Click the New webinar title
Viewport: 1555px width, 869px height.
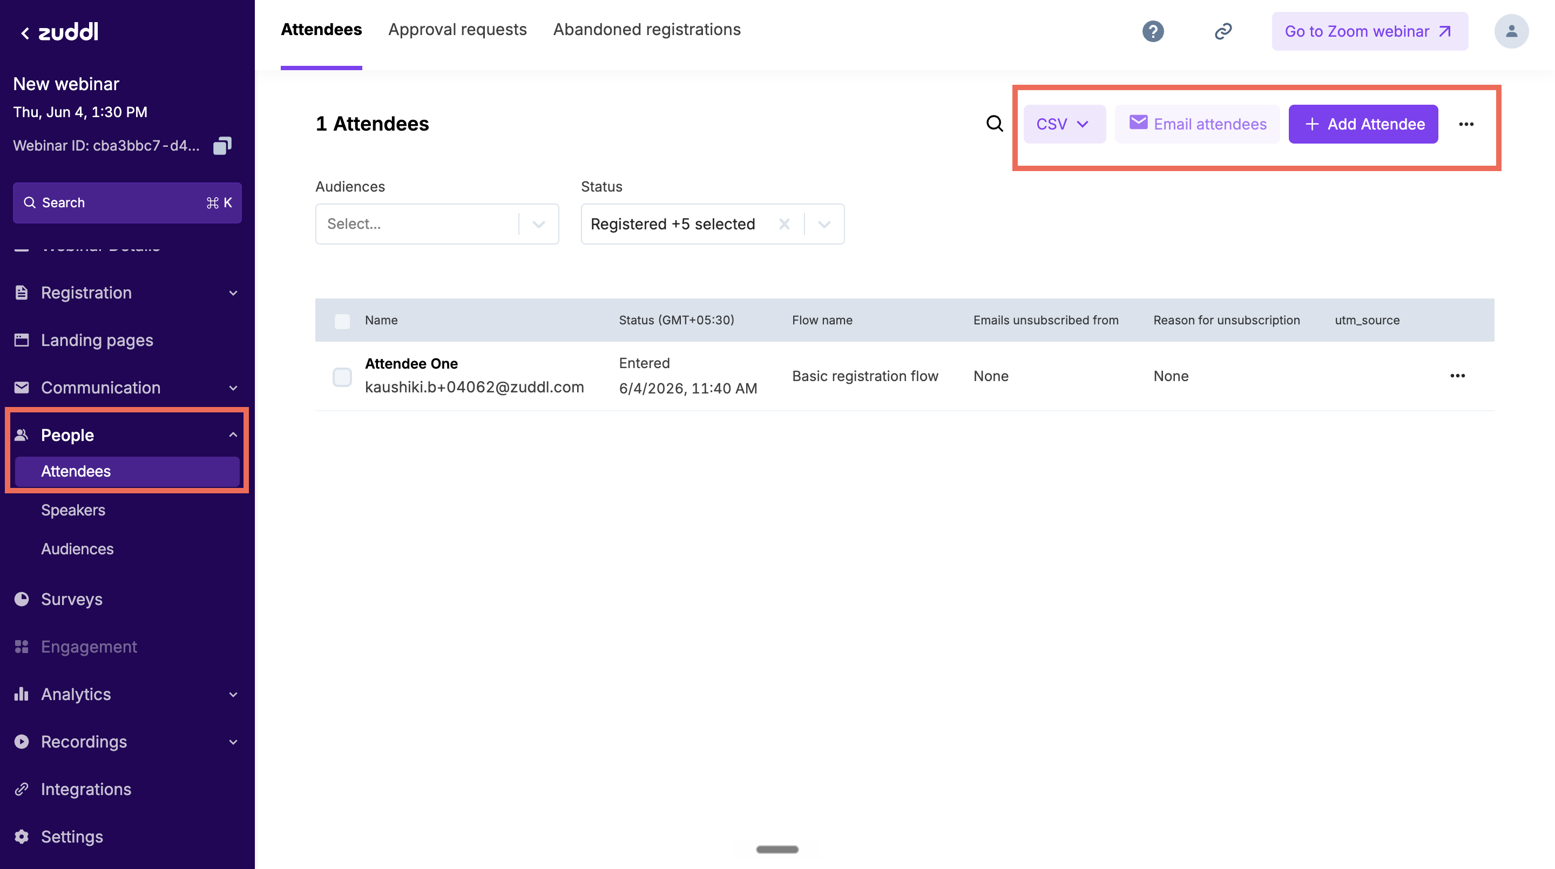tap(66, 84)
